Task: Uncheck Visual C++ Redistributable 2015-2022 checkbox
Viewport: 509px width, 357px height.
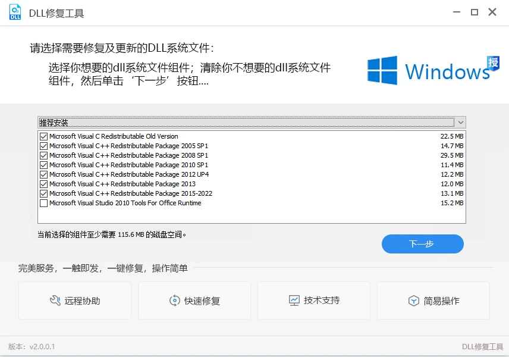Action: pyautogui.click(x=43, y=193)
